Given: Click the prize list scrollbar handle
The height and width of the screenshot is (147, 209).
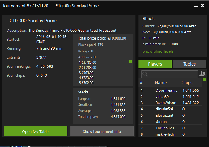Looking at the screenshot, I should pos(130,62).
